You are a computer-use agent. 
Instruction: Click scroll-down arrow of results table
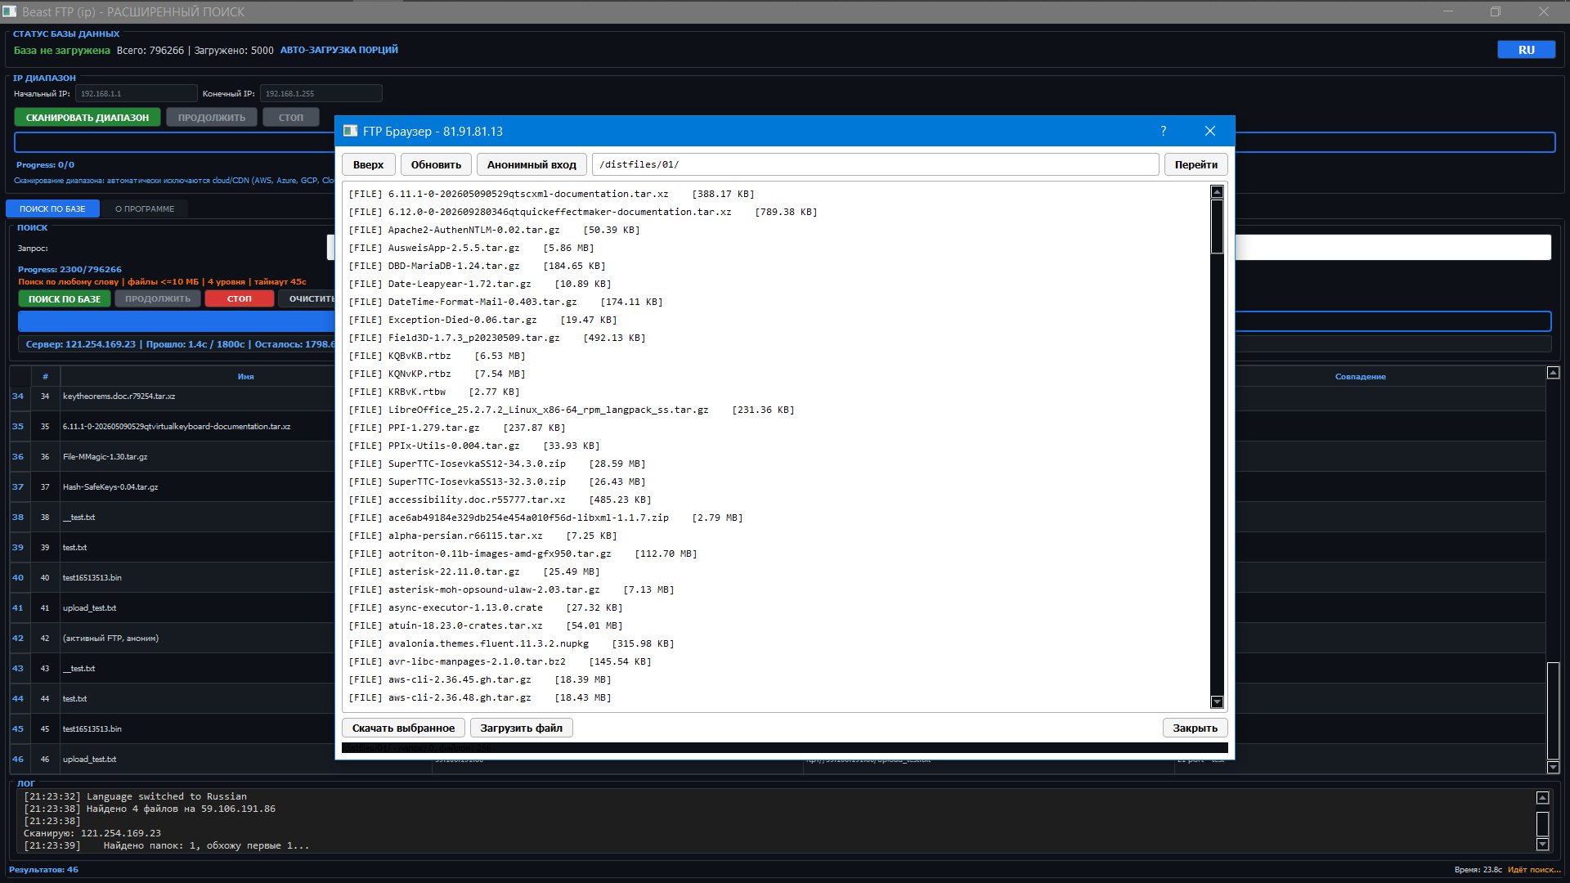click(1553, 767)
